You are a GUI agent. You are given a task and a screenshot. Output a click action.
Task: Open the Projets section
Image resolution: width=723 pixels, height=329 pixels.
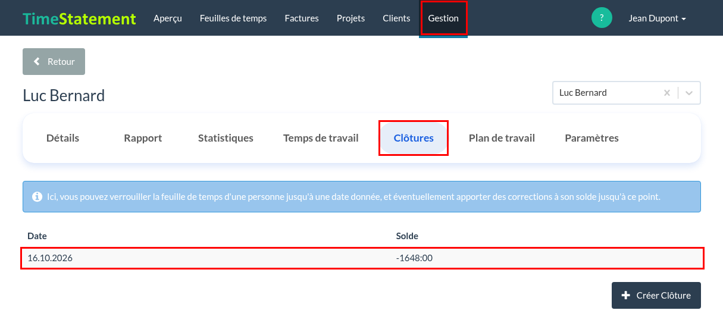[350, 18]
